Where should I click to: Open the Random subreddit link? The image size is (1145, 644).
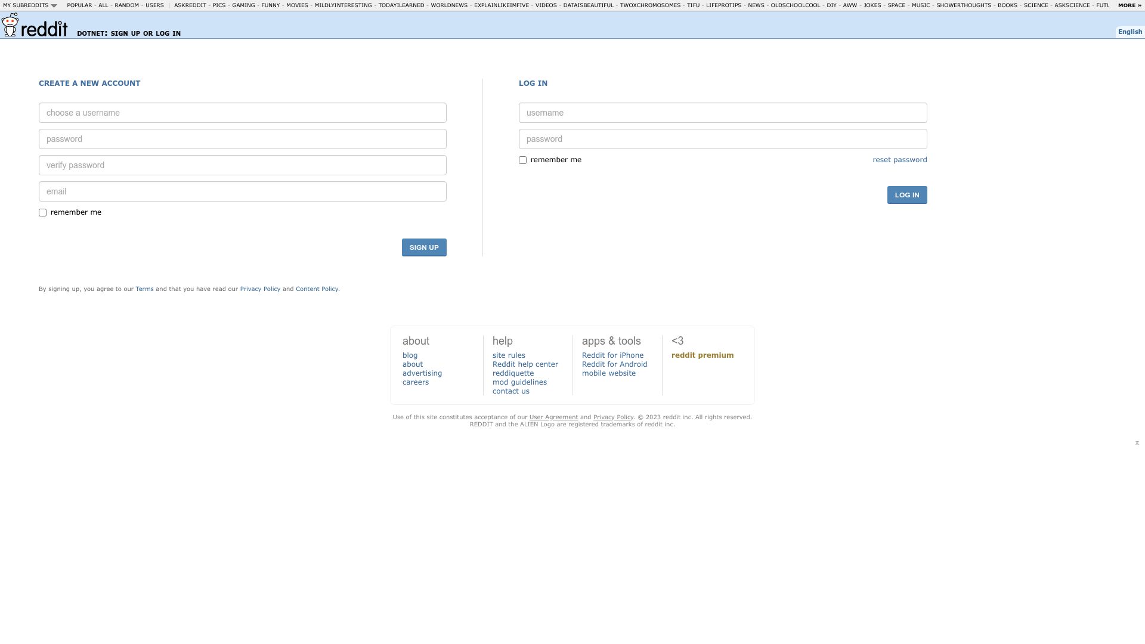[126, 5]
